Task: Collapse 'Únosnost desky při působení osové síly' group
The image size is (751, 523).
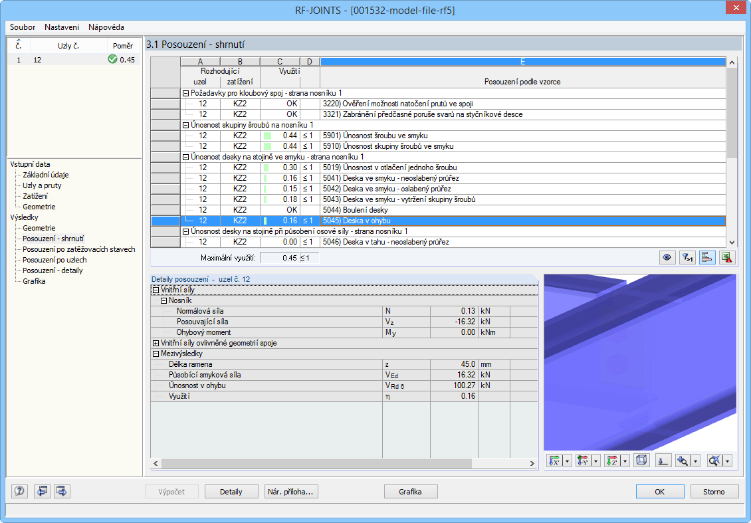Action: 186,231
